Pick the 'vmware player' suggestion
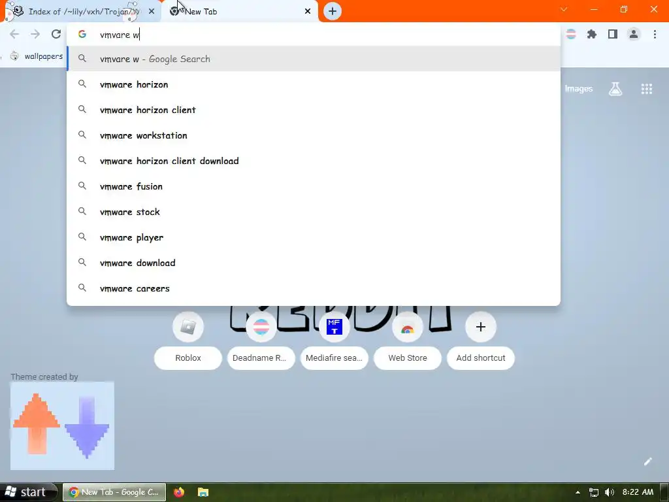This screenshot has width=669, height=502. click(x=314, y=237)
